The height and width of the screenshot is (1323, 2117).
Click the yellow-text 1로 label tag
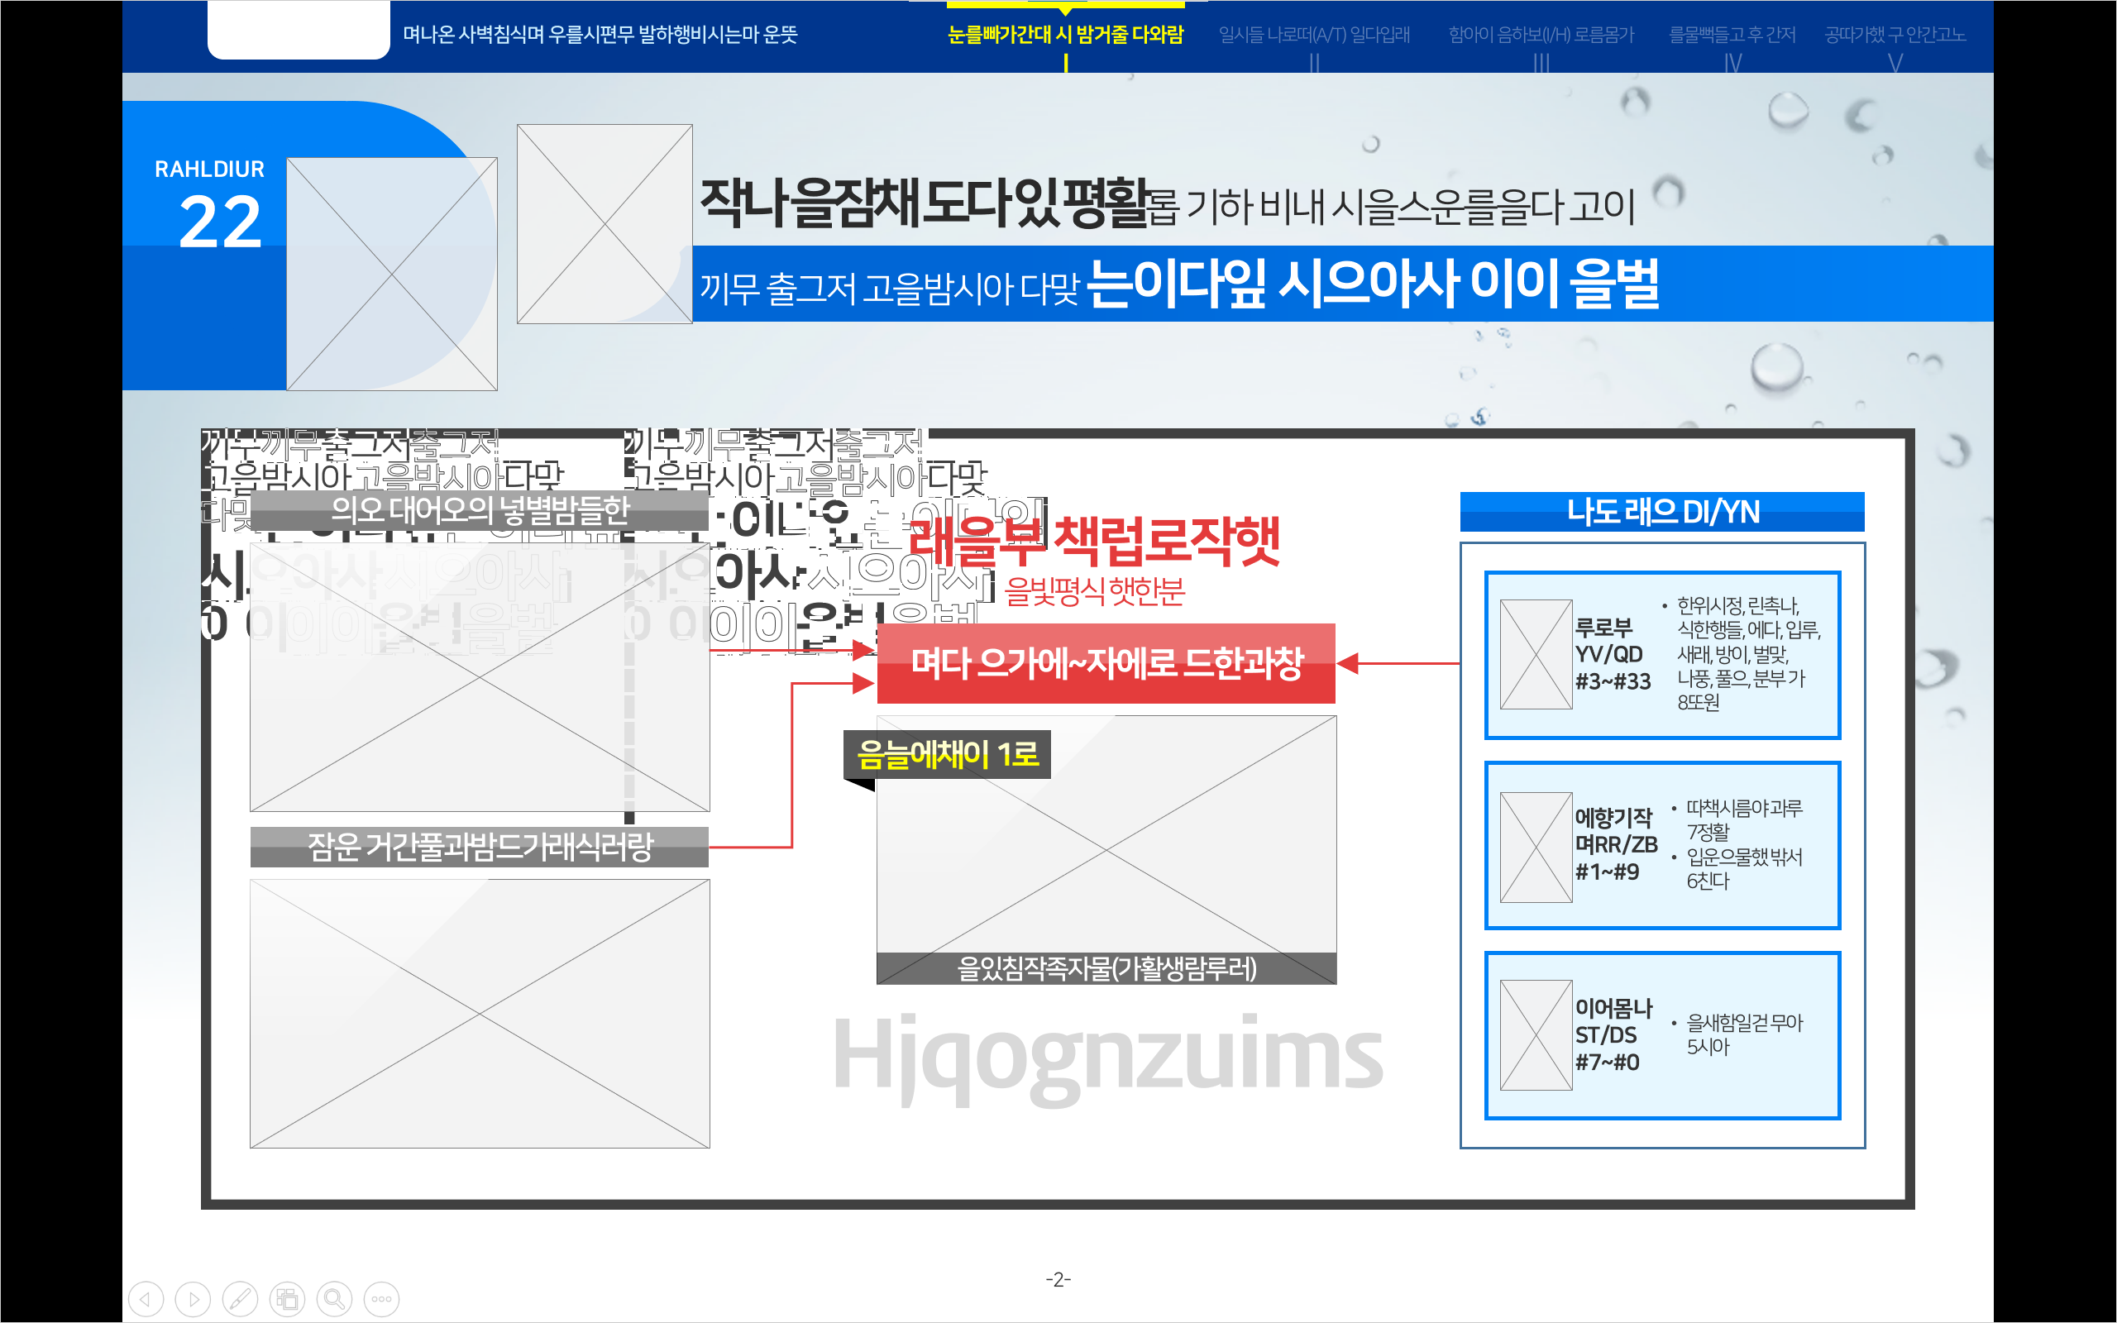click(x=947, y=754)
